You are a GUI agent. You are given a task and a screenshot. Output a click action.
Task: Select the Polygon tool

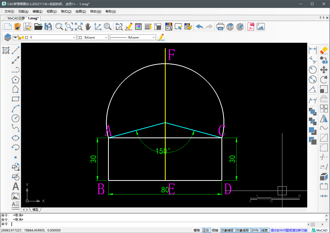16,80
